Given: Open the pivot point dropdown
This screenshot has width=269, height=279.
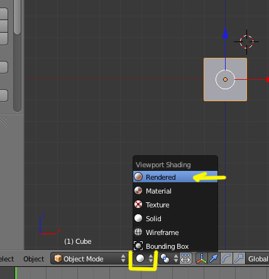Looking at the screenshot, I should [x=169, y=258].
